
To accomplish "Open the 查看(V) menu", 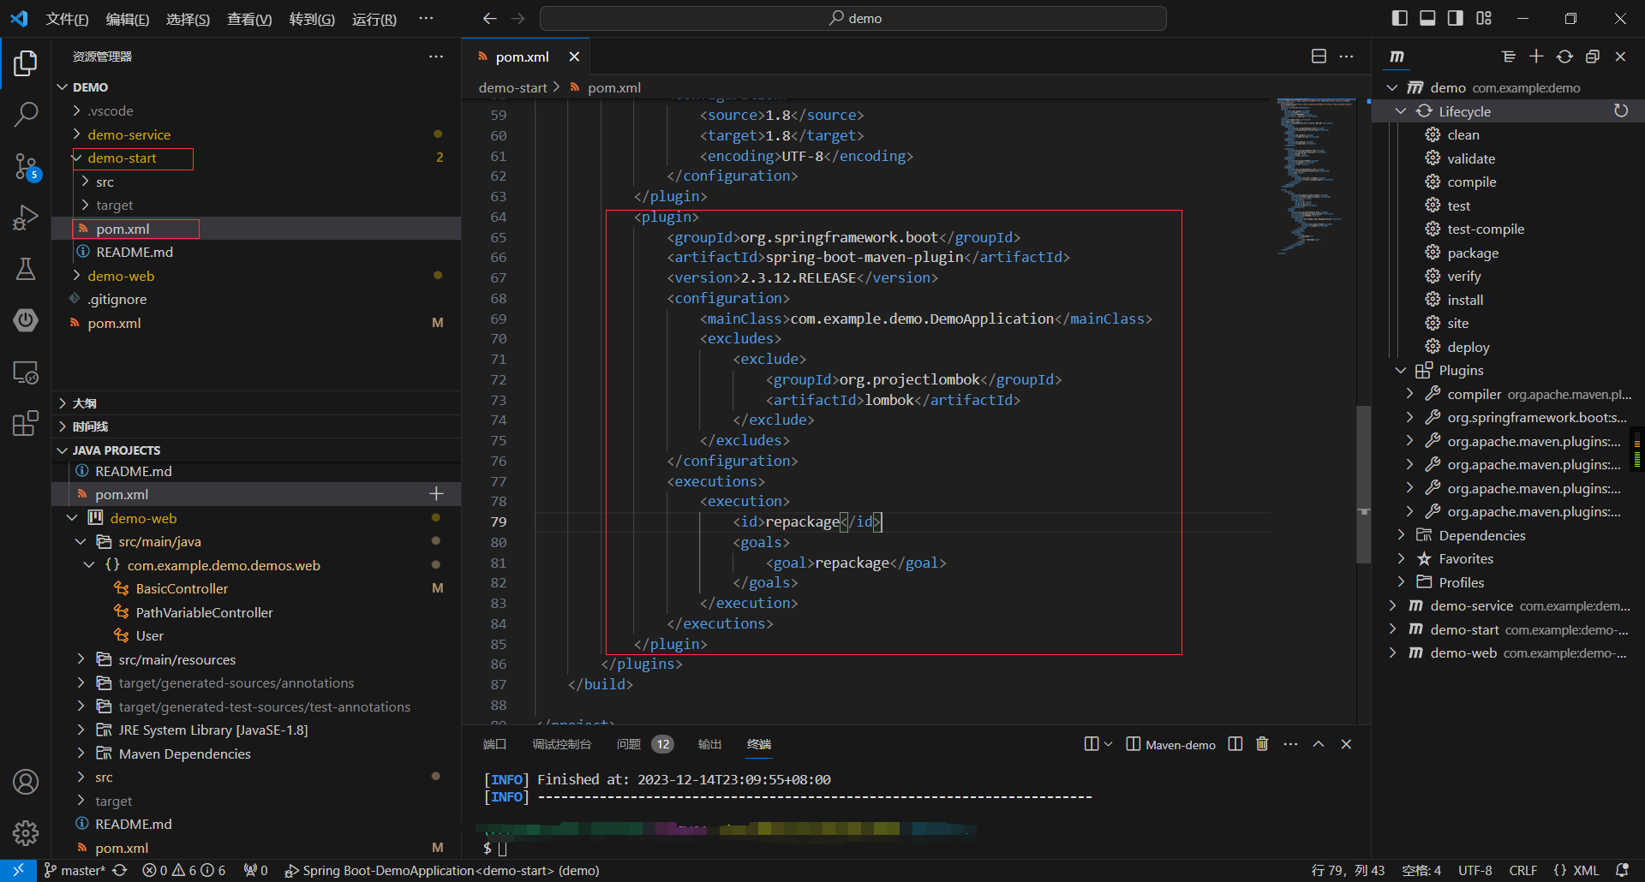I will tap(249, 19).
